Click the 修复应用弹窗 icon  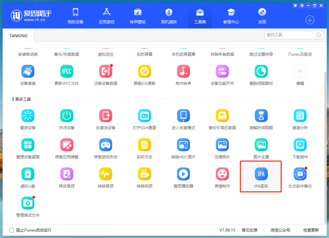[x=67, y=145]
